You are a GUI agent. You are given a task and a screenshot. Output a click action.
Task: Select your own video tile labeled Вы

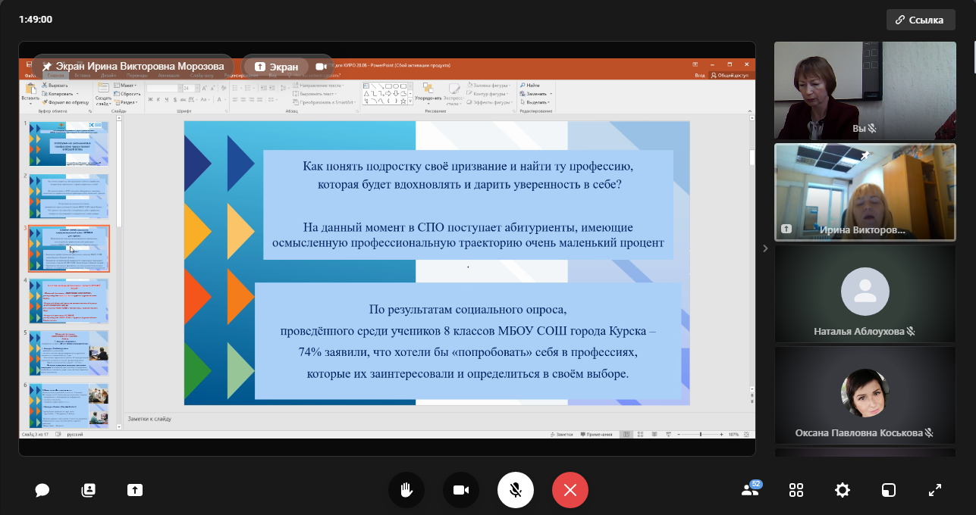(865, 90)
